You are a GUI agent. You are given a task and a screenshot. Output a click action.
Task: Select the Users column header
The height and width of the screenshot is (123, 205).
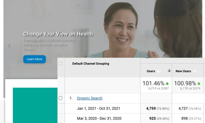pos(151,71)
